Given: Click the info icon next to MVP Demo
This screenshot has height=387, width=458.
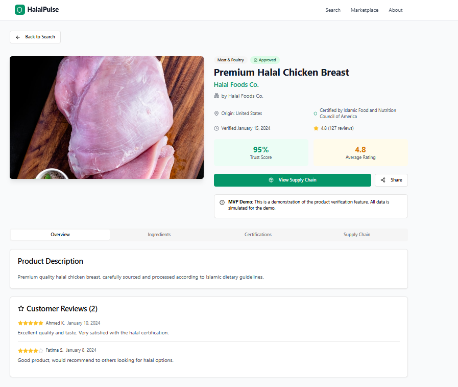Looking at the screenshot, I should click(221, 201).
